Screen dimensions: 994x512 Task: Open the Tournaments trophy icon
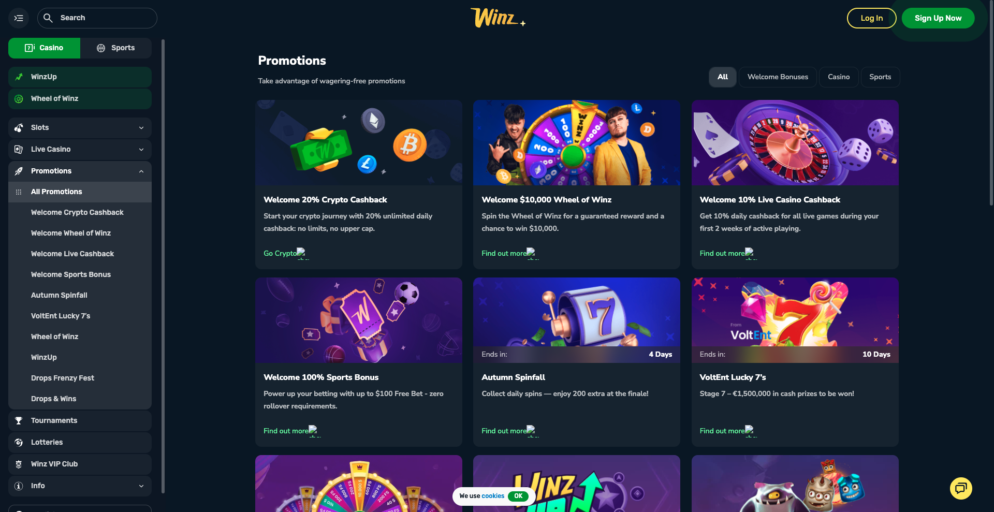click(19, 421)
